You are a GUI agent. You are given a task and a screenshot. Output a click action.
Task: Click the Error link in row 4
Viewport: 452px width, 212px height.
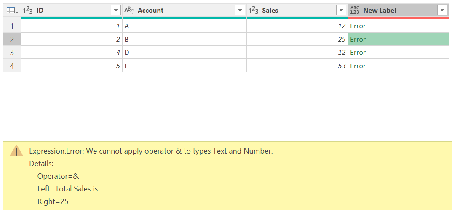[x=358, y=66]
